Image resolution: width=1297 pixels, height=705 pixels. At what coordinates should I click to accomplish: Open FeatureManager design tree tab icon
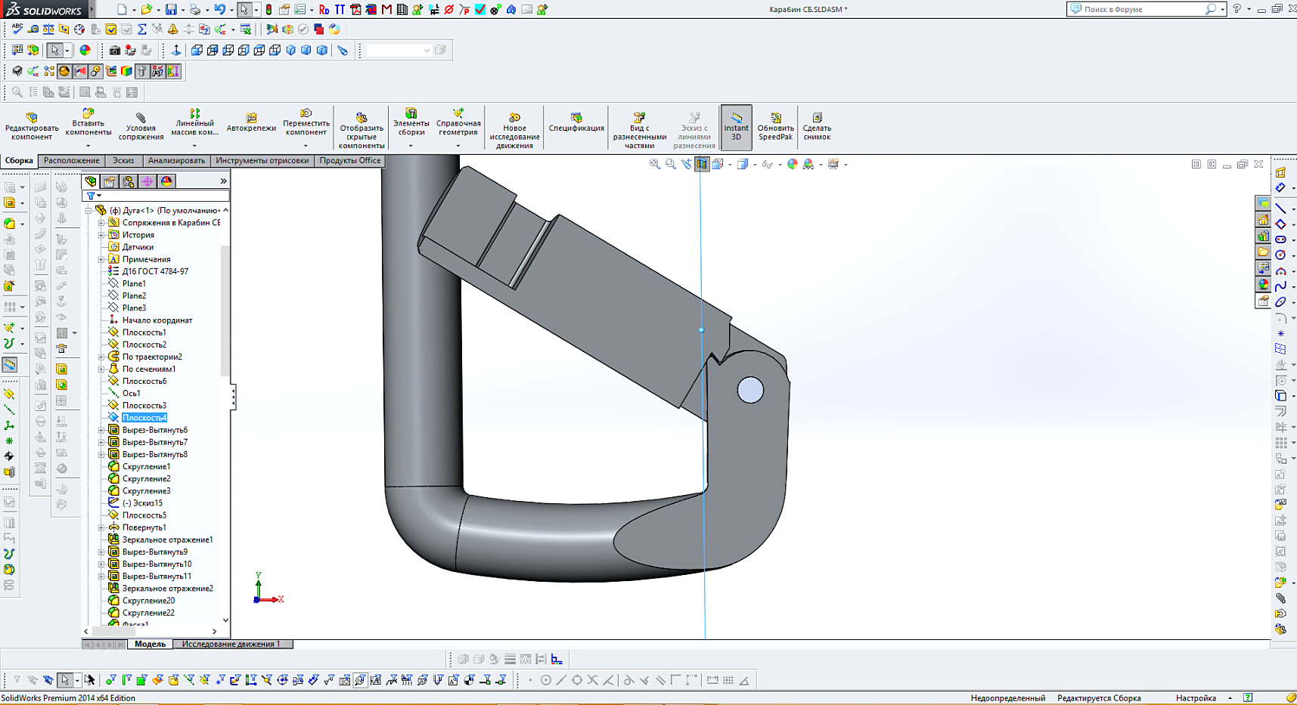point(91,181)
